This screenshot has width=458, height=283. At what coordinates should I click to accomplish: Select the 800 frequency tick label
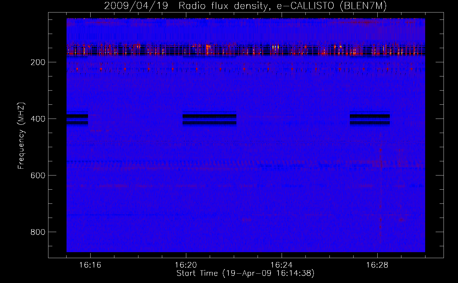click(x=38, y=232)
